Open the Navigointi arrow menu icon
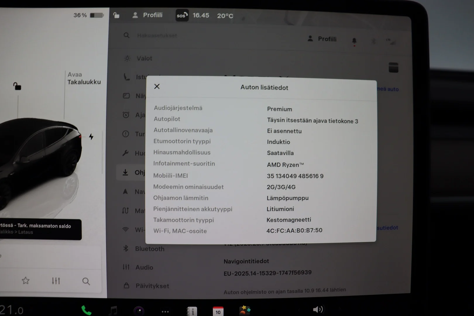Image resolution: width=474 pixels, height=316 pixels. tap(125, 191)
